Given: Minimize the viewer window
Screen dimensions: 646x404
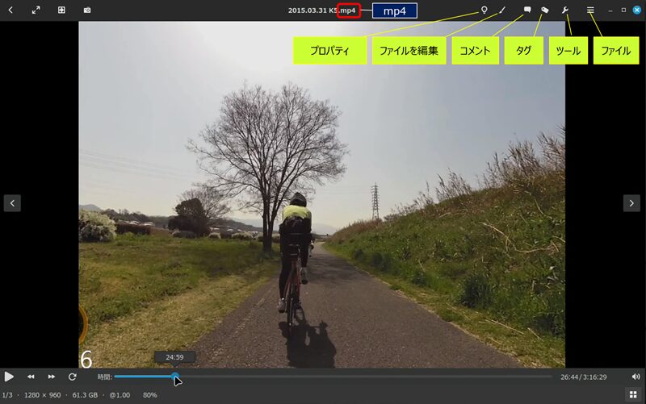Looking at the screenshot, I should (610, 10).
